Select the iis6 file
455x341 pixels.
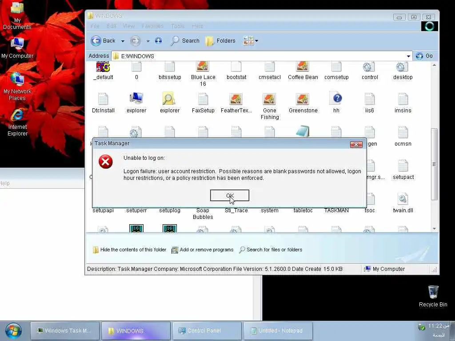pos(369,103)
